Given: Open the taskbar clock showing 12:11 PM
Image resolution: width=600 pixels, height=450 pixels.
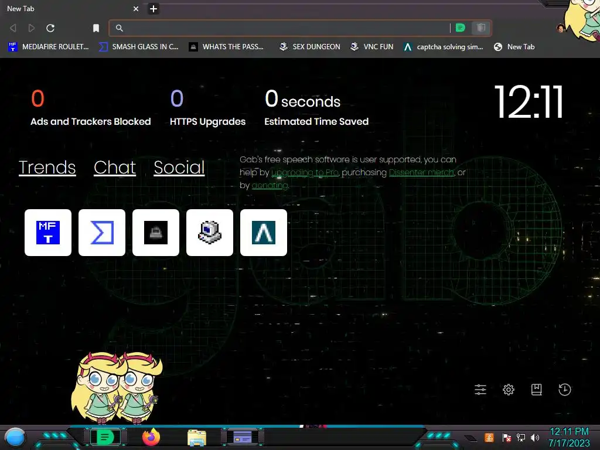Looking at the screenshot, I should [x=569, y=437].
